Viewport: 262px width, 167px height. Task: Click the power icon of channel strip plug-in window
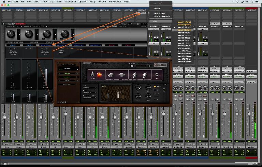pyautogui.click(x=3, y=24)
